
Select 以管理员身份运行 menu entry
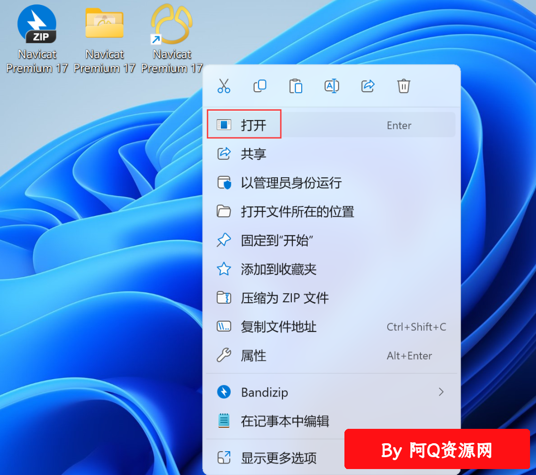331,183
